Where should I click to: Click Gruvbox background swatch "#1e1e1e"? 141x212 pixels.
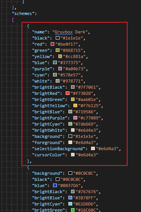point(70,136)
